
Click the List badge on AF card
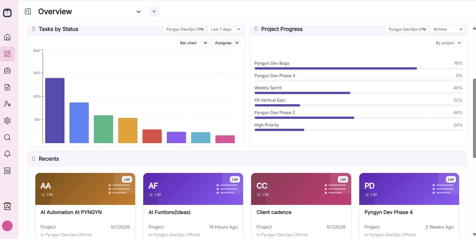point(235,179)
